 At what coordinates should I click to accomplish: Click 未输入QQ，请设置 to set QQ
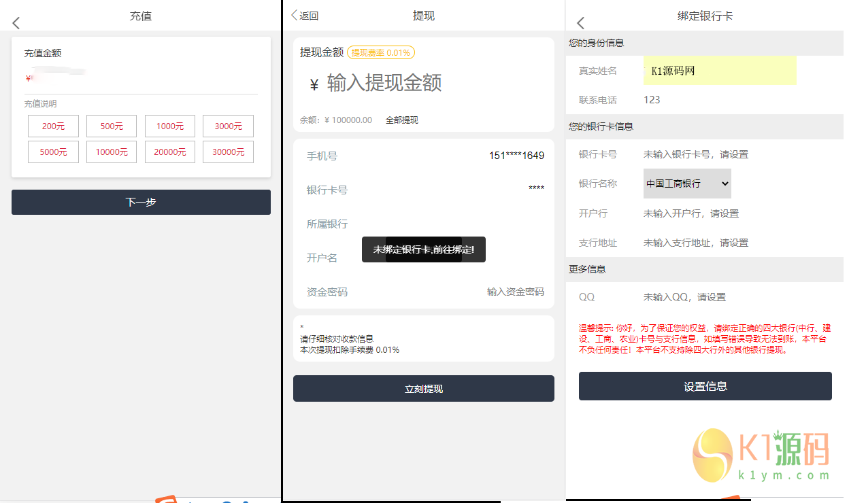coord(684,296)
